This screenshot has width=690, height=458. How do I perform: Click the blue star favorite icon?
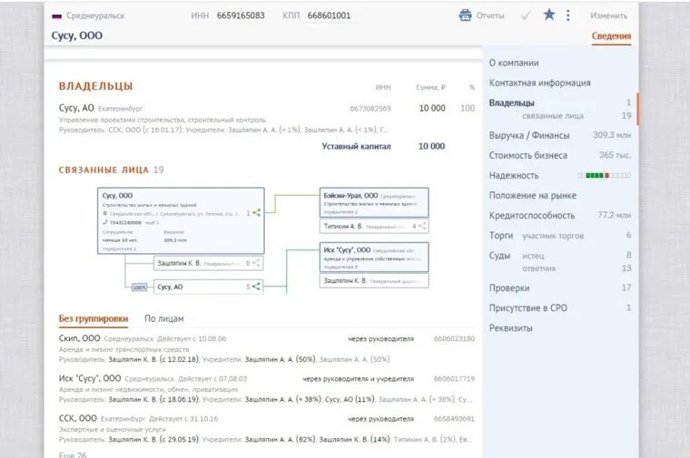[x=548, y=15]
